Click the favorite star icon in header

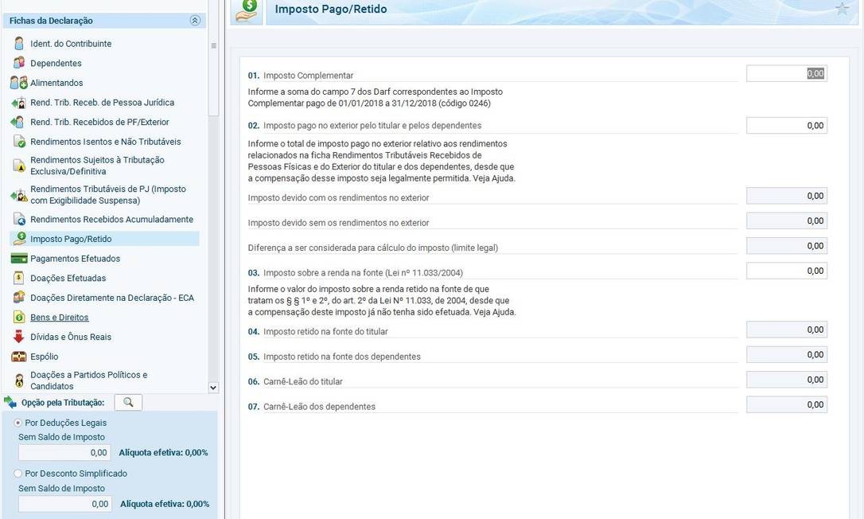pyautogui.click(x=843, y=10)
